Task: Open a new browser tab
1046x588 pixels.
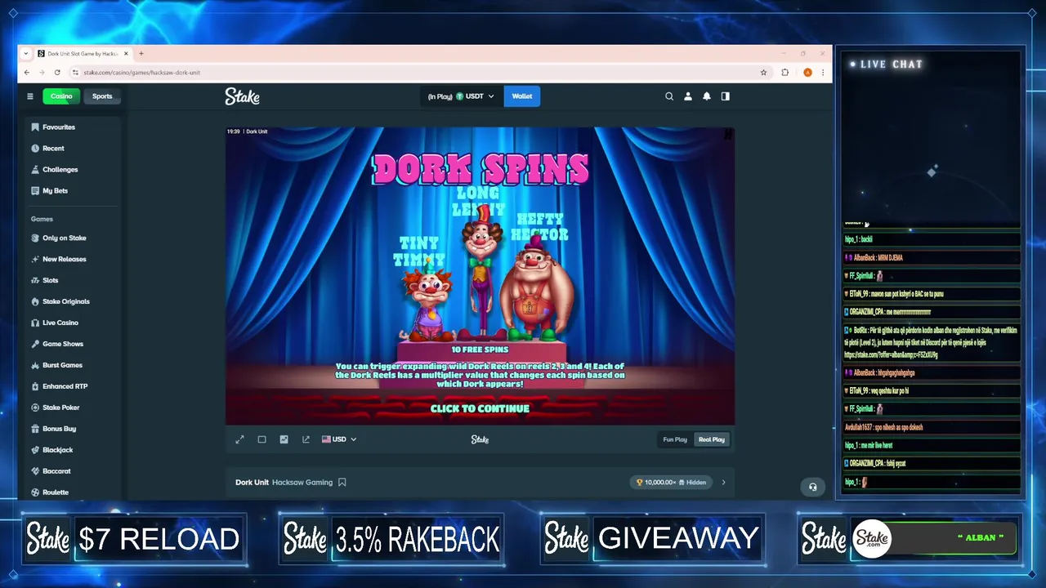Action: point(141,54)
